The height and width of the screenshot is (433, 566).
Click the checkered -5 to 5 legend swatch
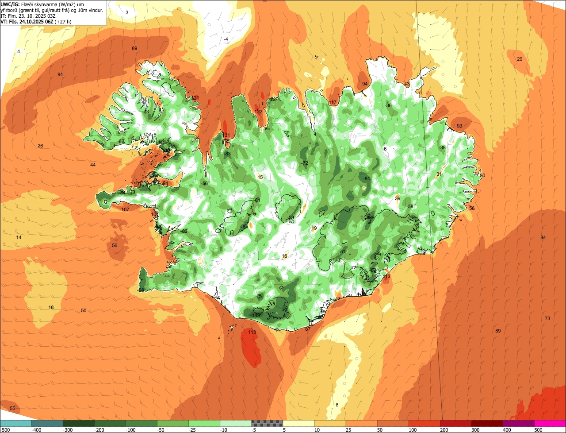click(x=267, y=423)
